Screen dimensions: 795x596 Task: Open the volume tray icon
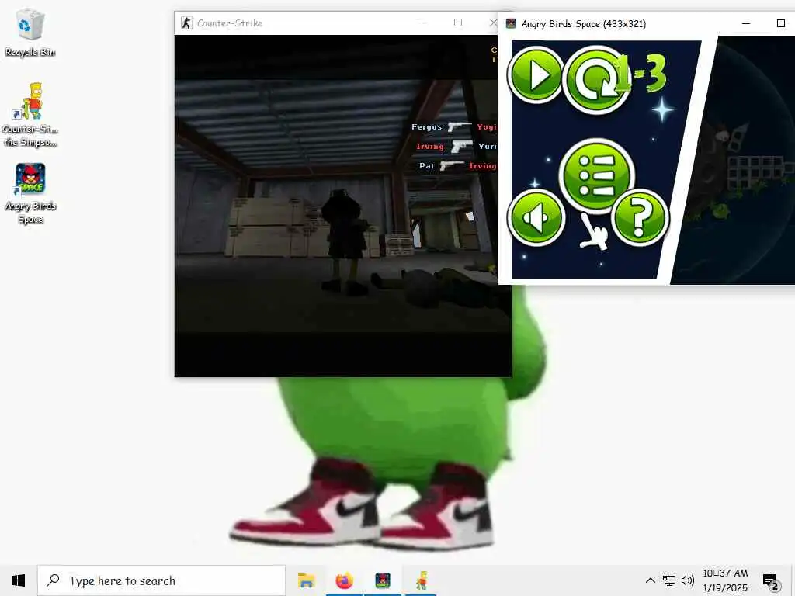[x=688, y=580]
